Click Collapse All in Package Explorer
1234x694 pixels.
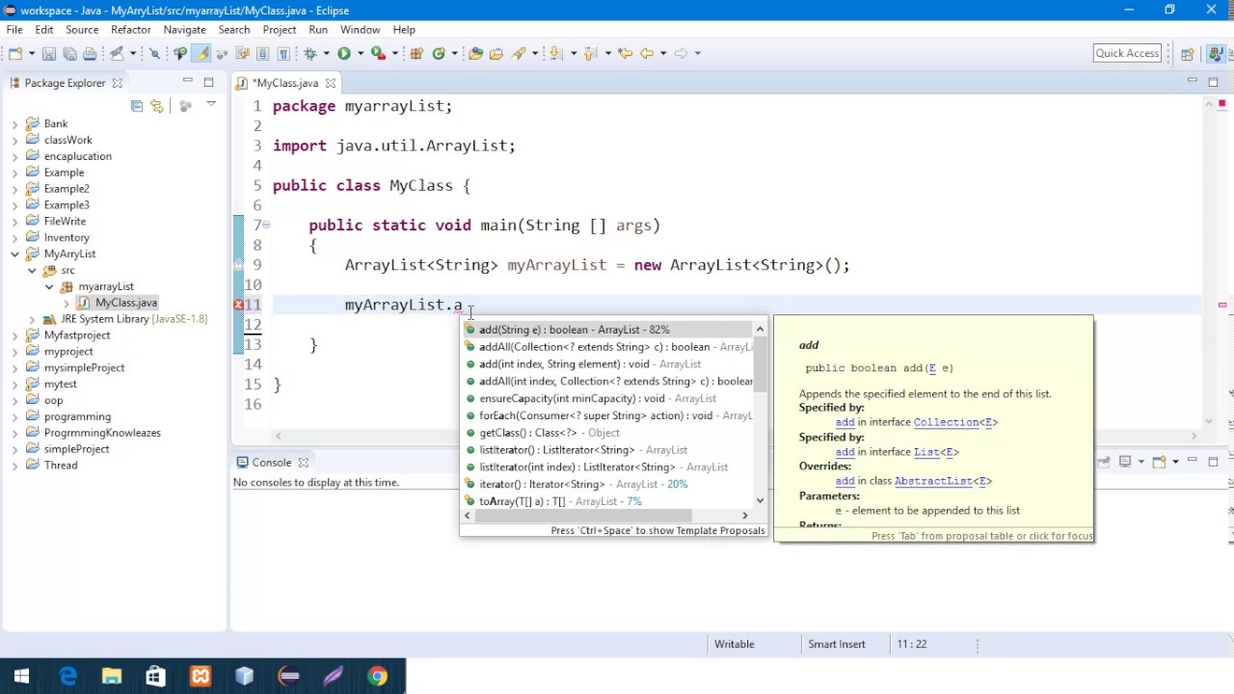click(x=137, y=106)
